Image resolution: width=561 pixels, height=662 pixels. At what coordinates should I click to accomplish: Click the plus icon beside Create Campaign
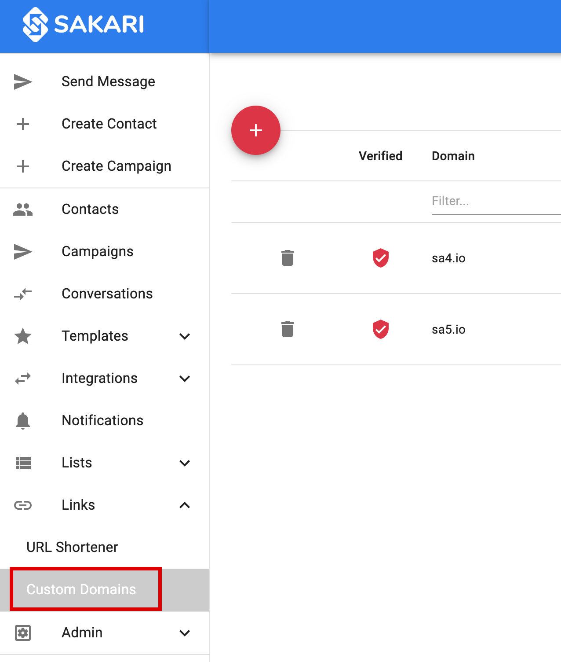tap(23, 166)
